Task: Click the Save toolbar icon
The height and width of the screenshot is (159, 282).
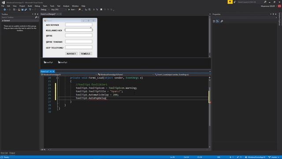Action: click(x=22, y=10)
